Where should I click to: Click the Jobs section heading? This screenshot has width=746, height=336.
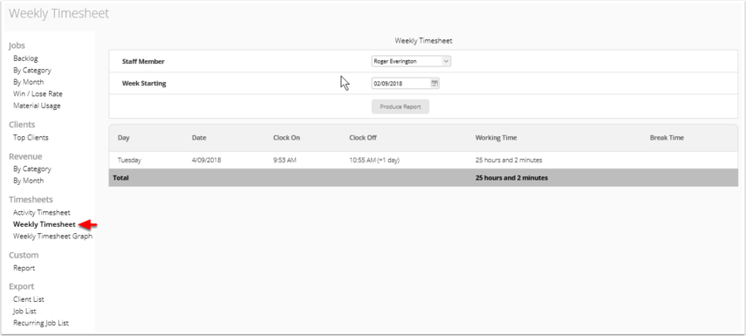pos(17,45)
